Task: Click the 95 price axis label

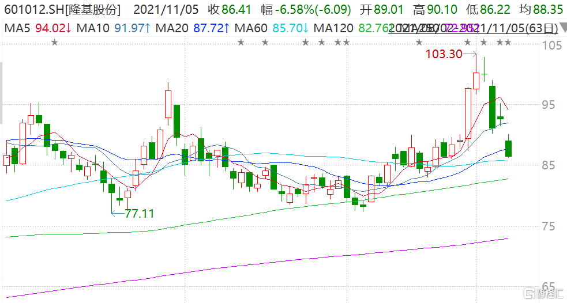Action: [x=548, y=105]
